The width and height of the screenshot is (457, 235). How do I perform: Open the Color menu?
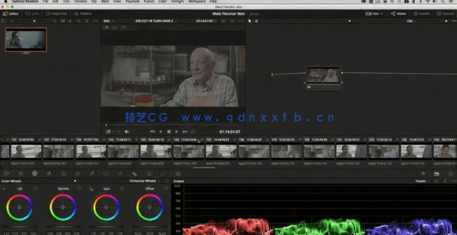[163, 2]
